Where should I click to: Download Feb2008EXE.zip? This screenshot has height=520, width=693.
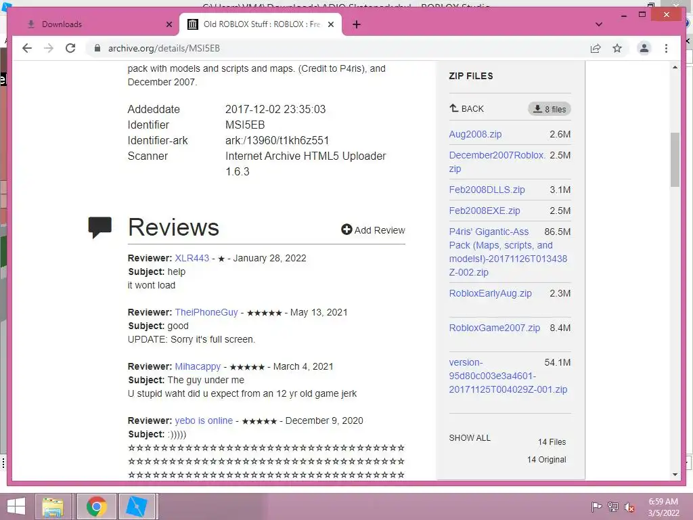[485, 211]
